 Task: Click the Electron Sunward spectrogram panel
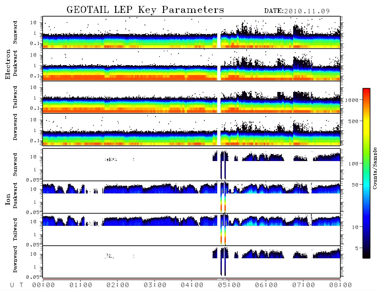click(x=191, y=32)
